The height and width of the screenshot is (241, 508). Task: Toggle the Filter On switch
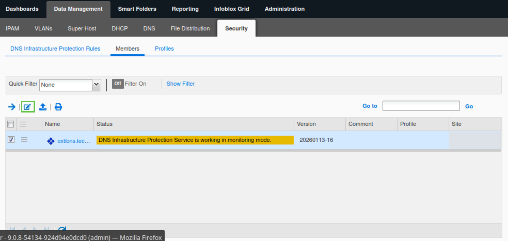coord(118,84)
